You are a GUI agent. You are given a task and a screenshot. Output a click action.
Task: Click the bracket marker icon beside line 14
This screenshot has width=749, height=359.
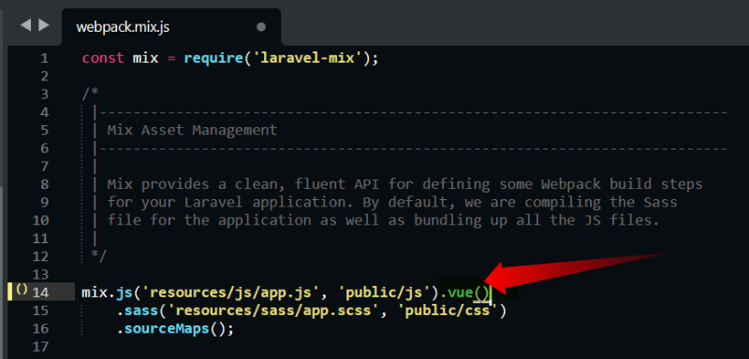(22, 290)
